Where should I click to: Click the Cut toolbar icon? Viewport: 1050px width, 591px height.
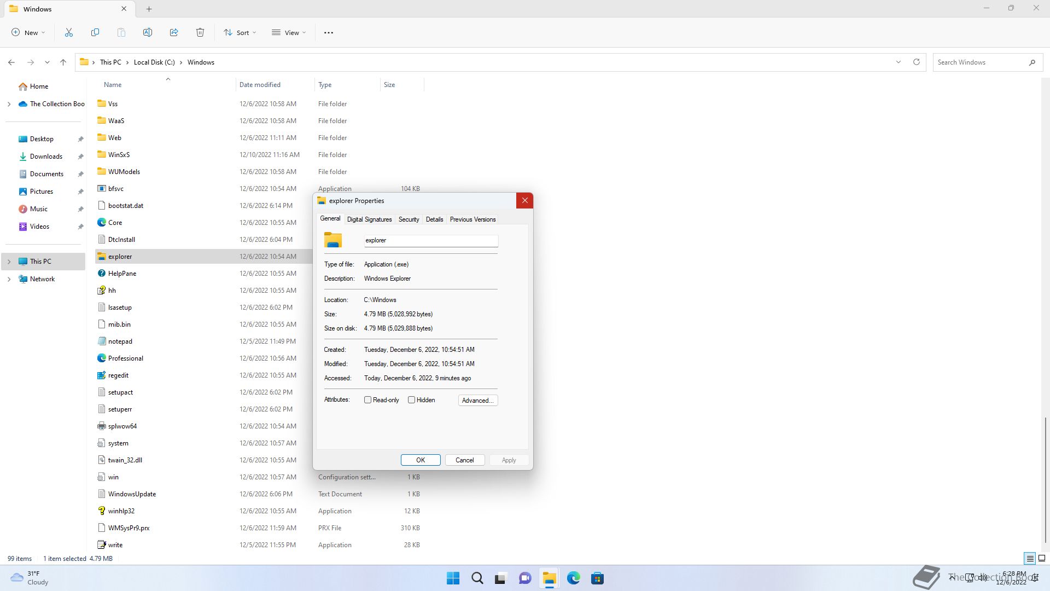[69, 33]
